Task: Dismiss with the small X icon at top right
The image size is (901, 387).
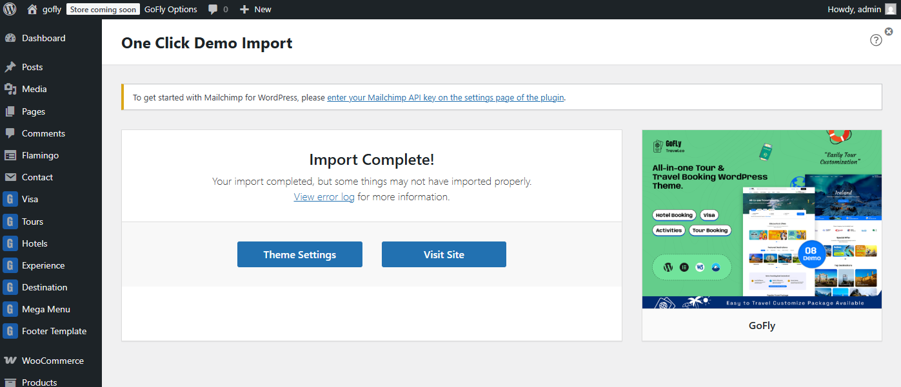Action: tap(889, 32)
